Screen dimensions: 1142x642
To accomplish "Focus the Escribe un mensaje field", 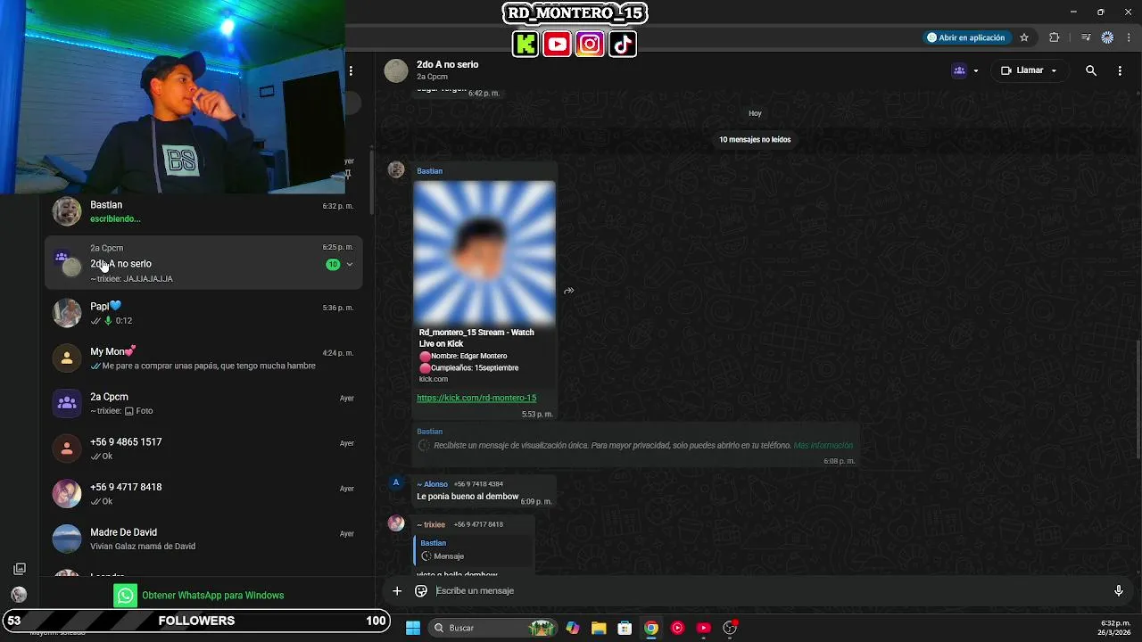I will click(x=767, y=590).
